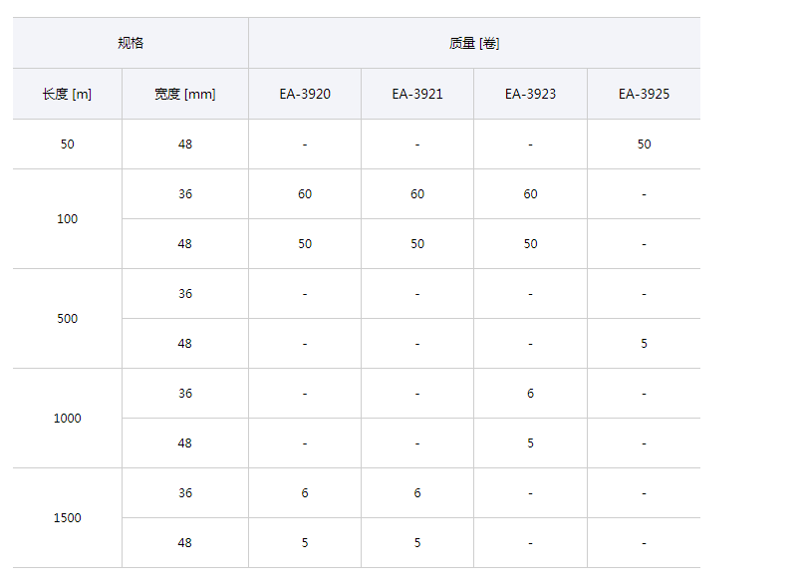
Task: Select the EA-3925 column header
Action: pos(644,94)
